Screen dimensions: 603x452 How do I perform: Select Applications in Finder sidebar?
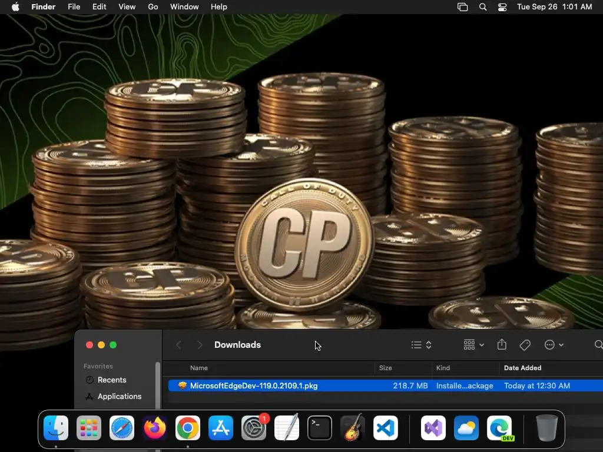(119, 396)
